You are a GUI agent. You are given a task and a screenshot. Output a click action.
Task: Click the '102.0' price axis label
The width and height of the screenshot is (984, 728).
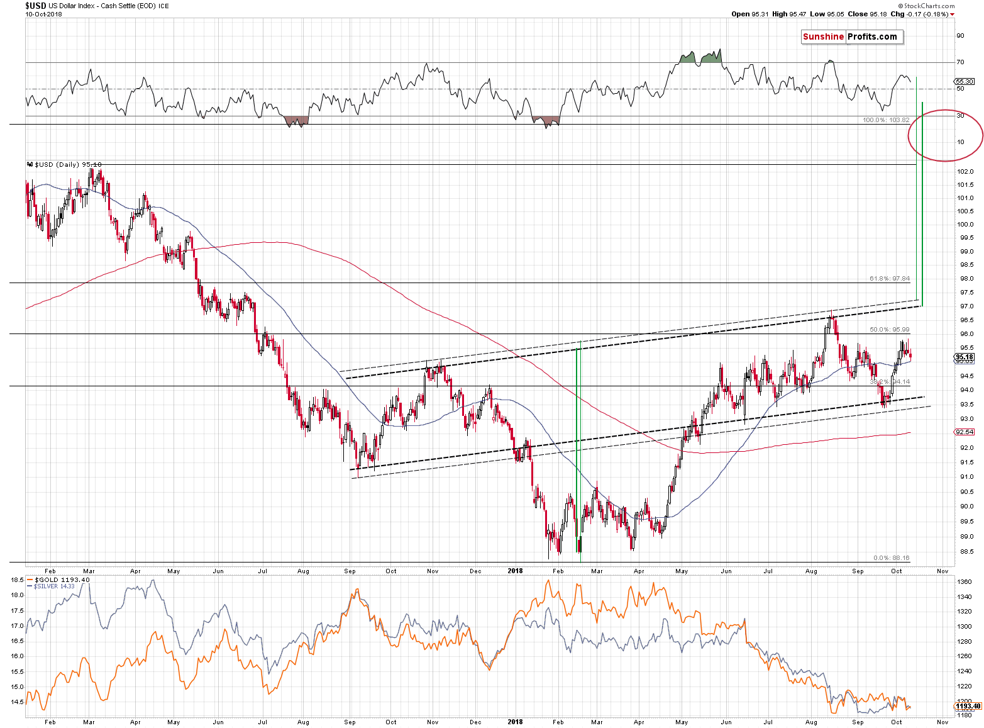pyautogui.click(x=965, y=171)
